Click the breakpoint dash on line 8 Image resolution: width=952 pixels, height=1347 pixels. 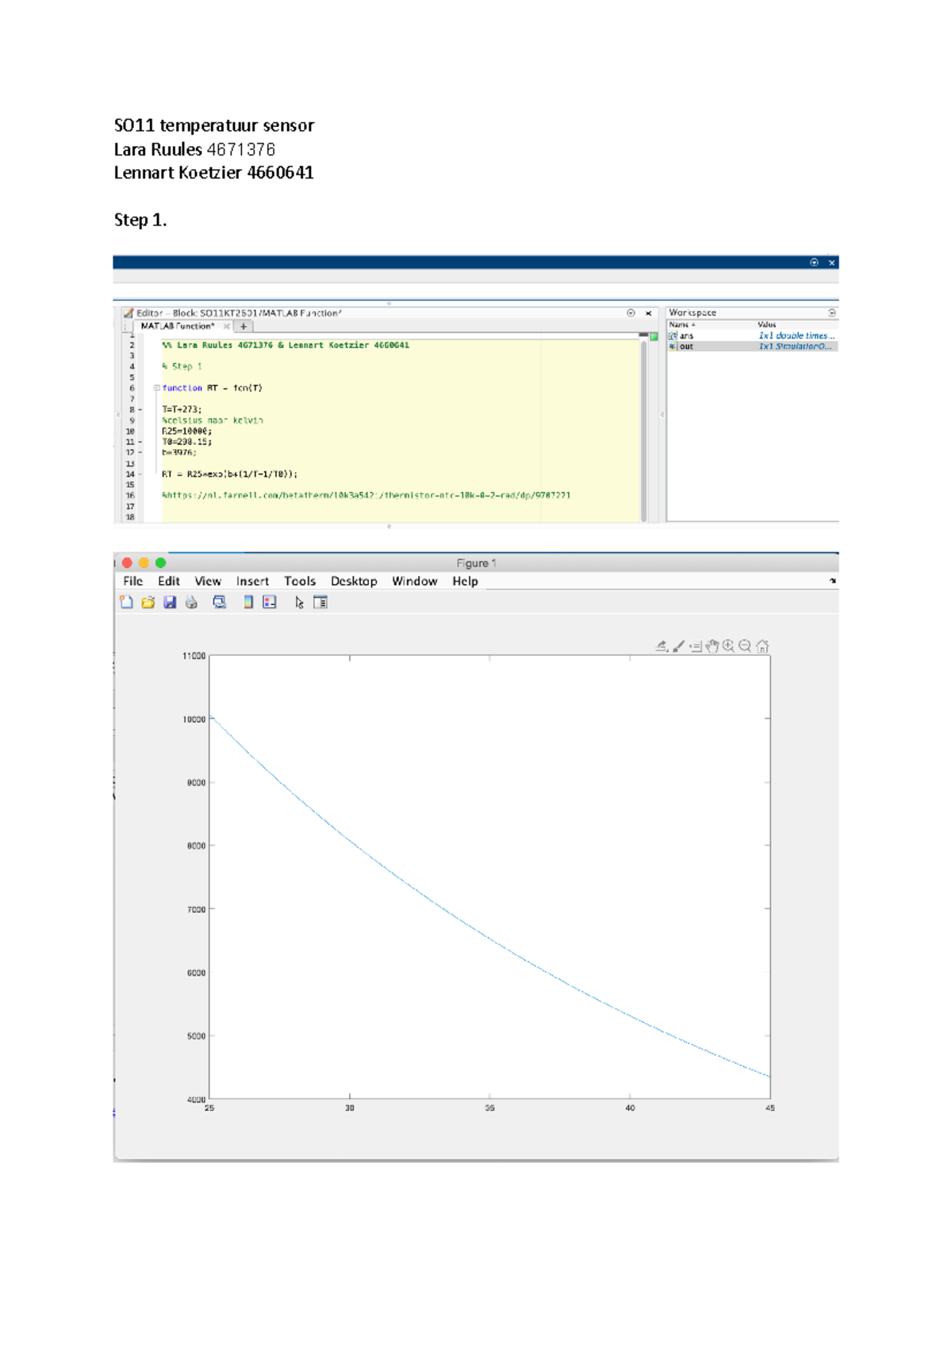(x=140, y=409)
